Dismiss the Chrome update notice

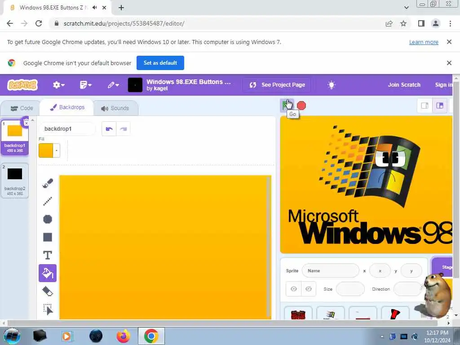[449, 42]
